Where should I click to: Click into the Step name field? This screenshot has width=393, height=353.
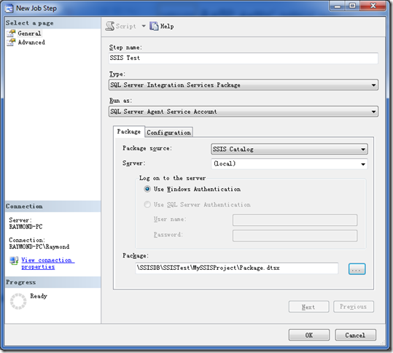click(x=244, y=58)
